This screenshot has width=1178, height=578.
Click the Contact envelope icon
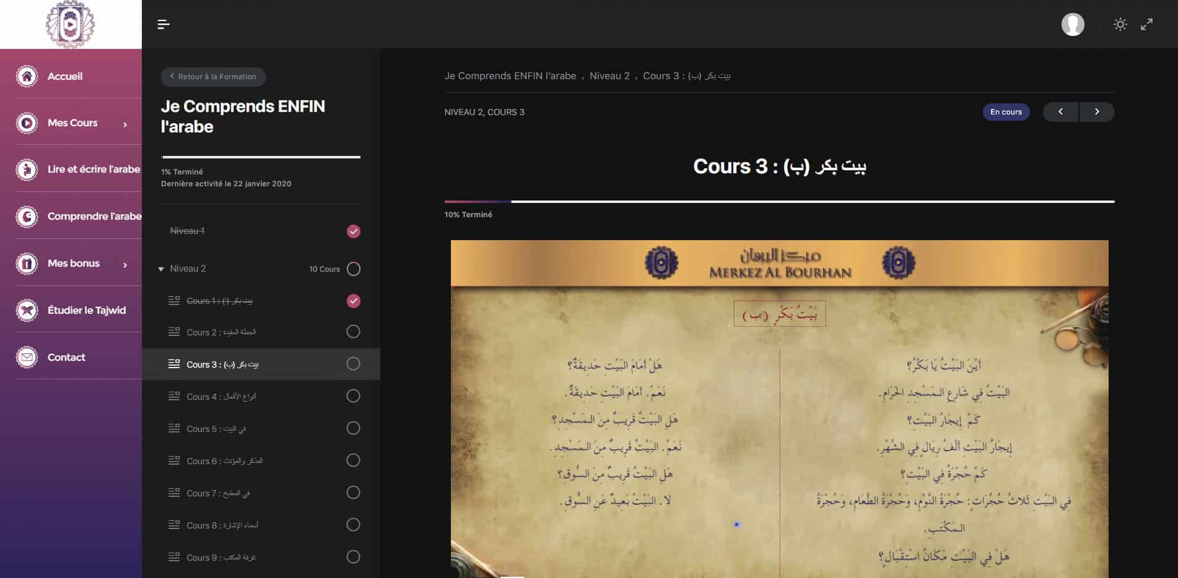27,357
